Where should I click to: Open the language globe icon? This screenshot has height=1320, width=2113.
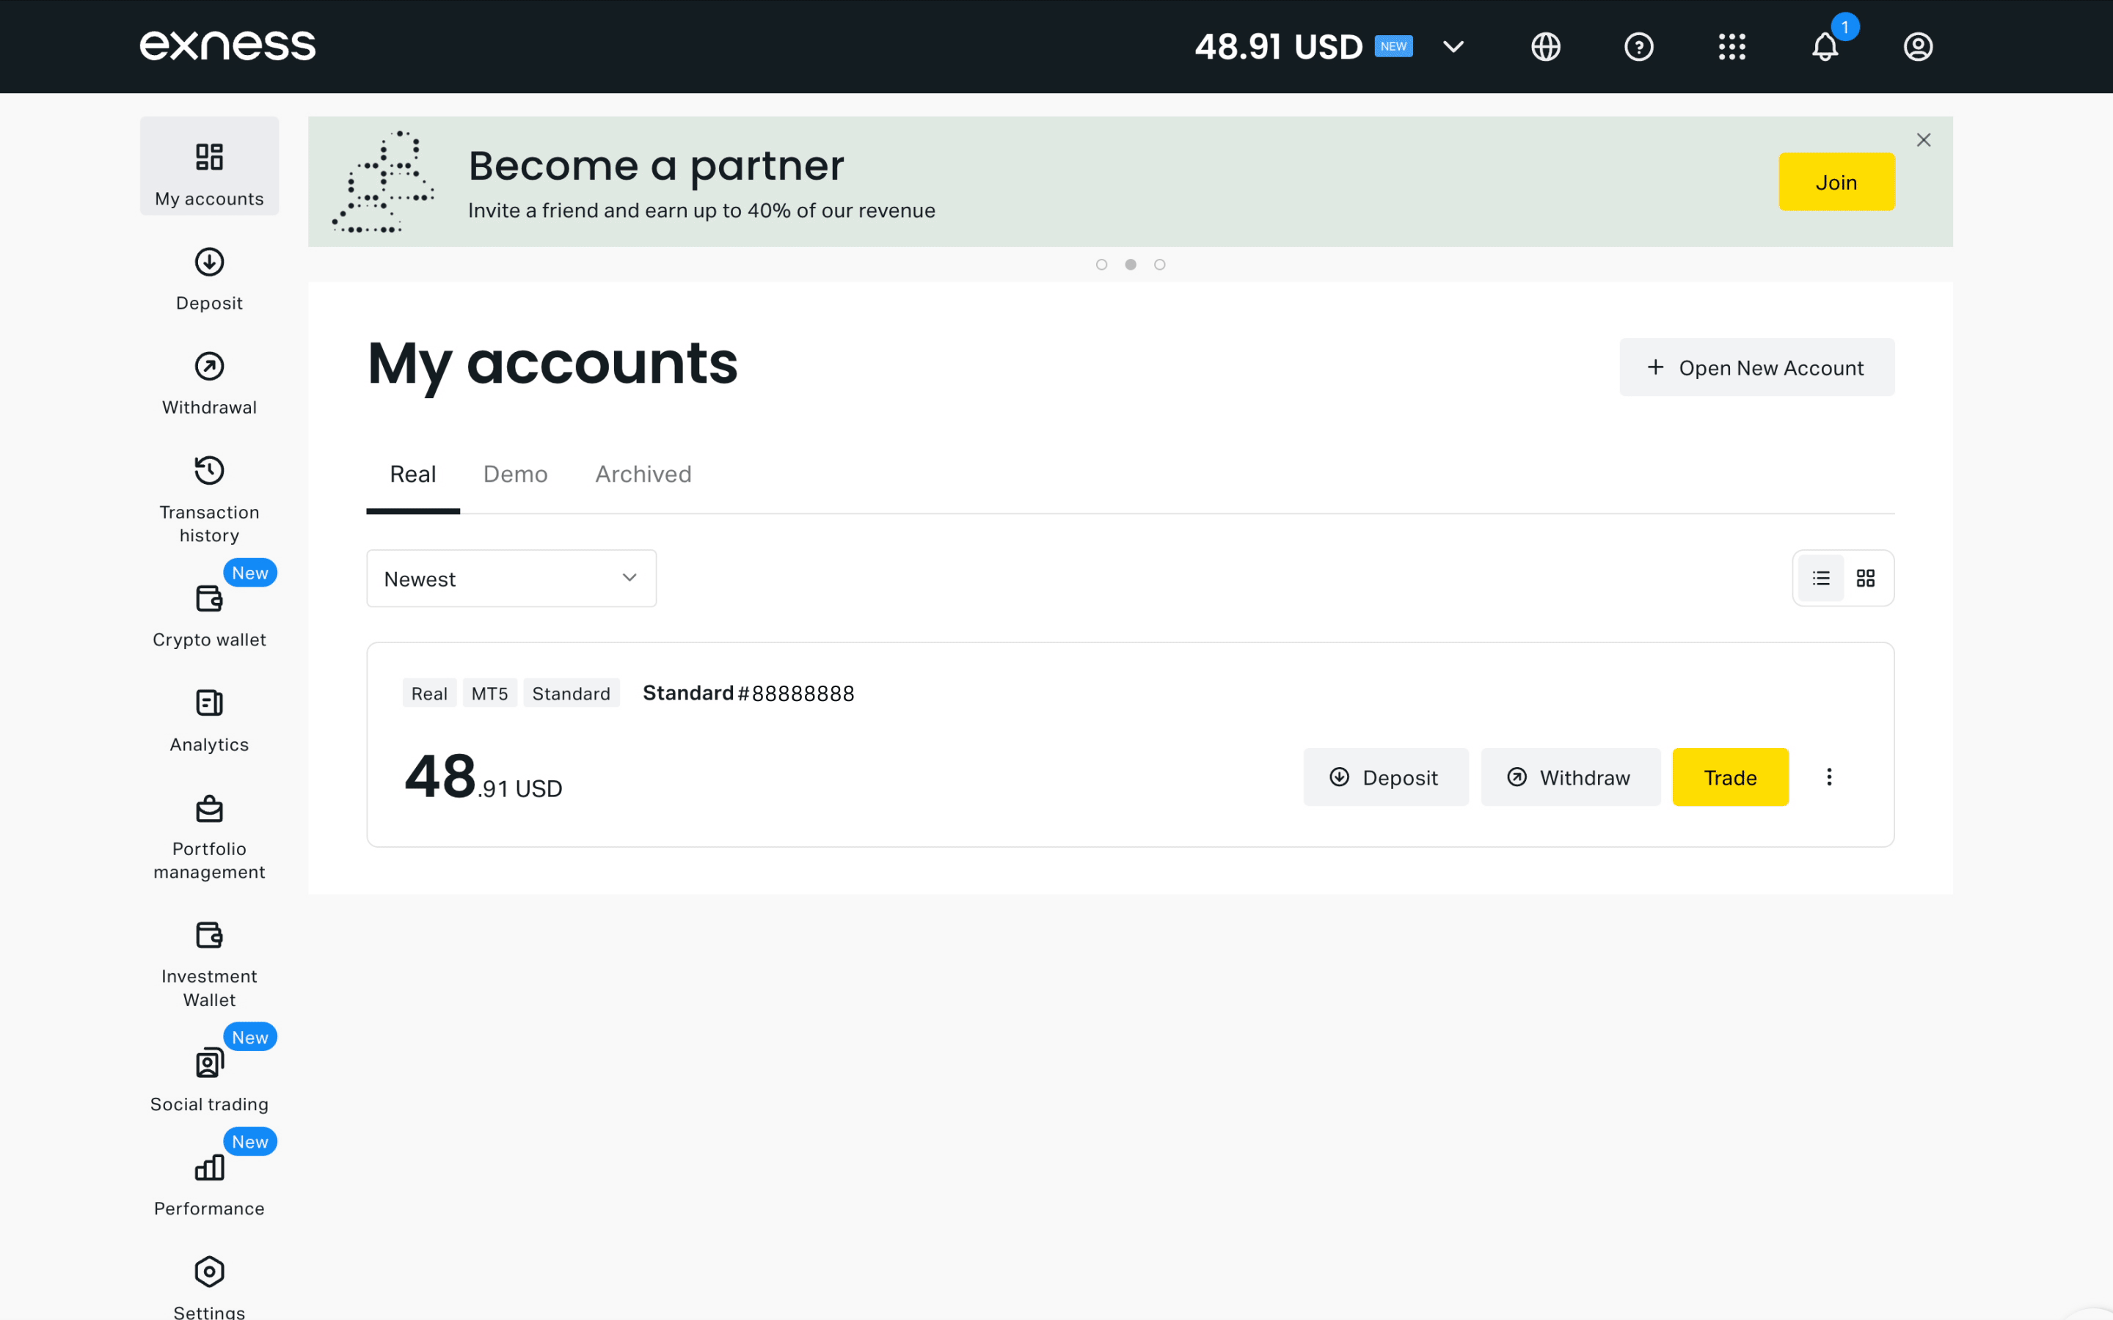point(1545,46)
